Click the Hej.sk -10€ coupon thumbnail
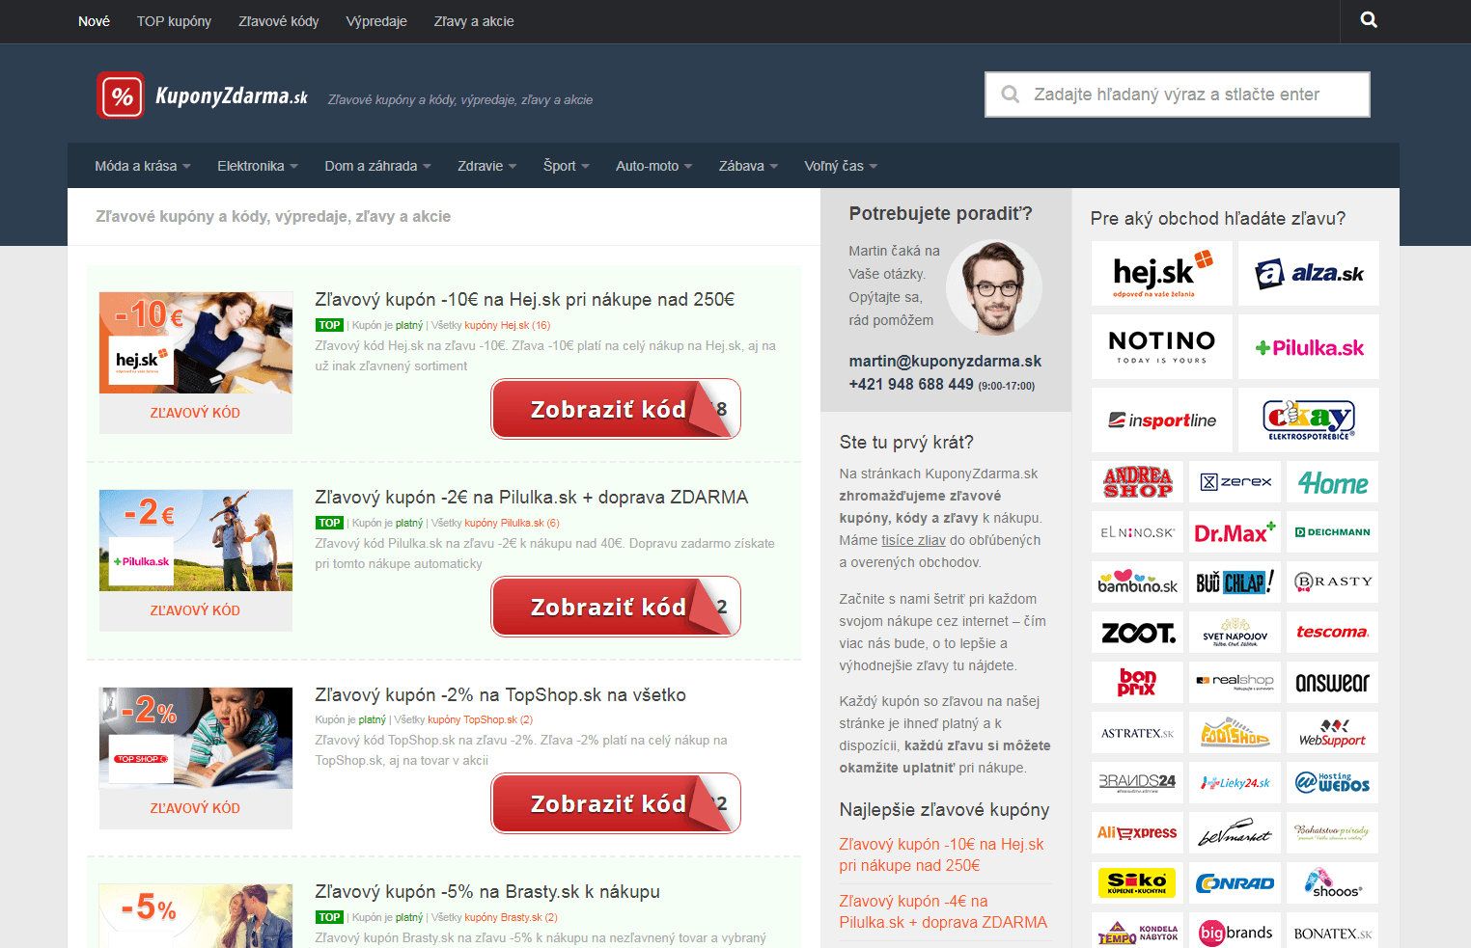This screenshot has height=948, width=1471. coord(196,342)
